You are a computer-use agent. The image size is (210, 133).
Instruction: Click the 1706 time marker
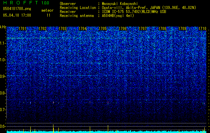click(123, 29)
